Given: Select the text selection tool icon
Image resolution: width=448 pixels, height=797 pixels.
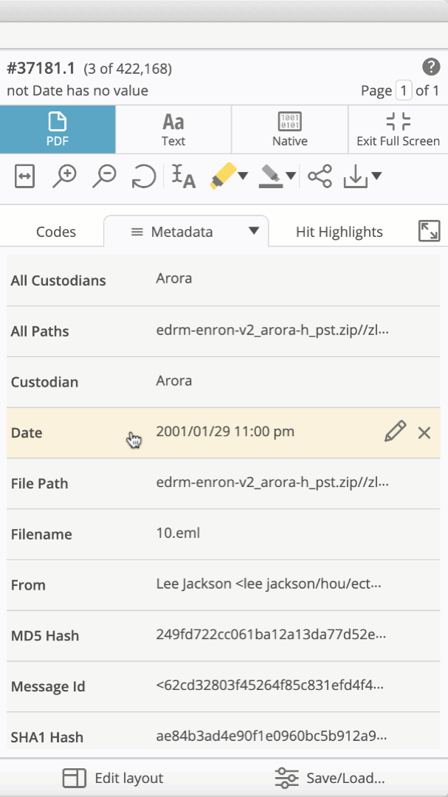Looking at the screenshot, I should click(x=183, y=176).
